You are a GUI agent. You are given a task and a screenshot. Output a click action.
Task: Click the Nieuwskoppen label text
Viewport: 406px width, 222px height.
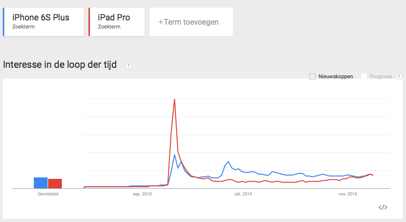click(x=336, y=76)
